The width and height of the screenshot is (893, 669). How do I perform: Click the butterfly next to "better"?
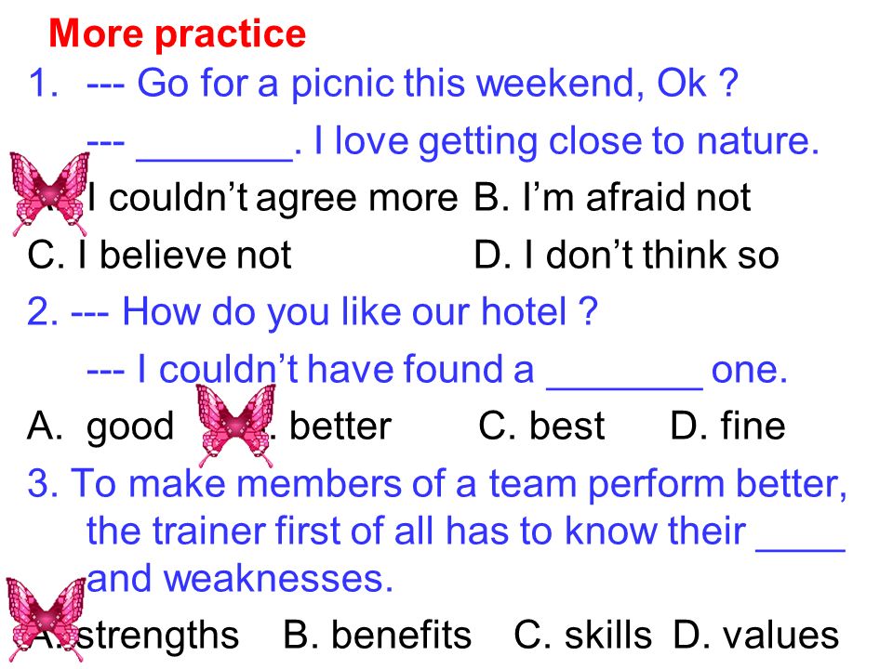coord(235,425)
